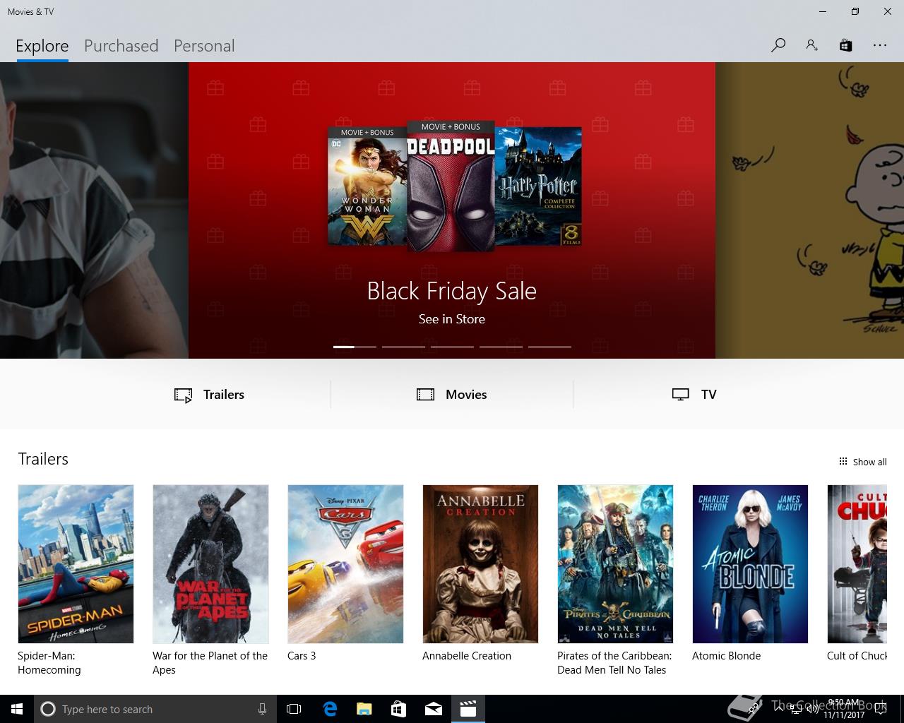
Task: Switch to the Personal tab
Action: coord(204,46)
